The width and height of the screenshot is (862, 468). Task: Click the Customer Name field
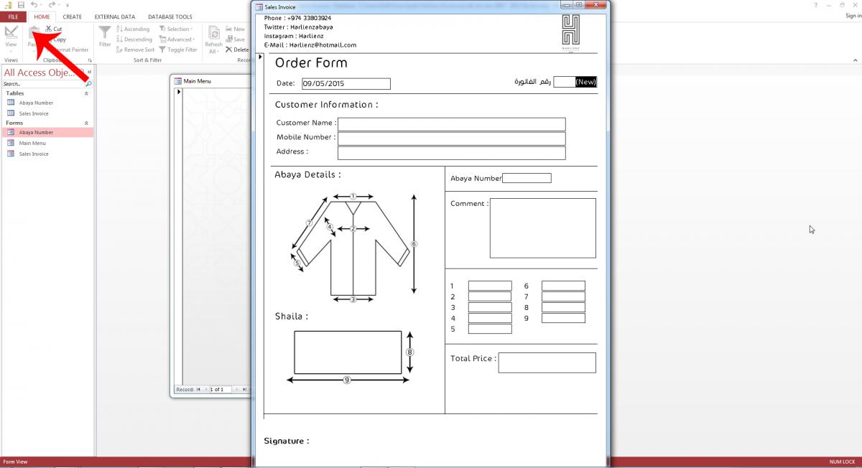(451, 124)
